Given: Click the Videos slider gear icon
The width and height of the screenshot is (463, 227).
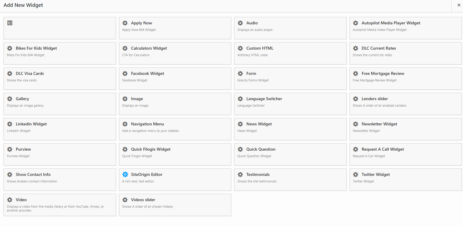Looking at the screenshot, I should (x=125, y=200).
